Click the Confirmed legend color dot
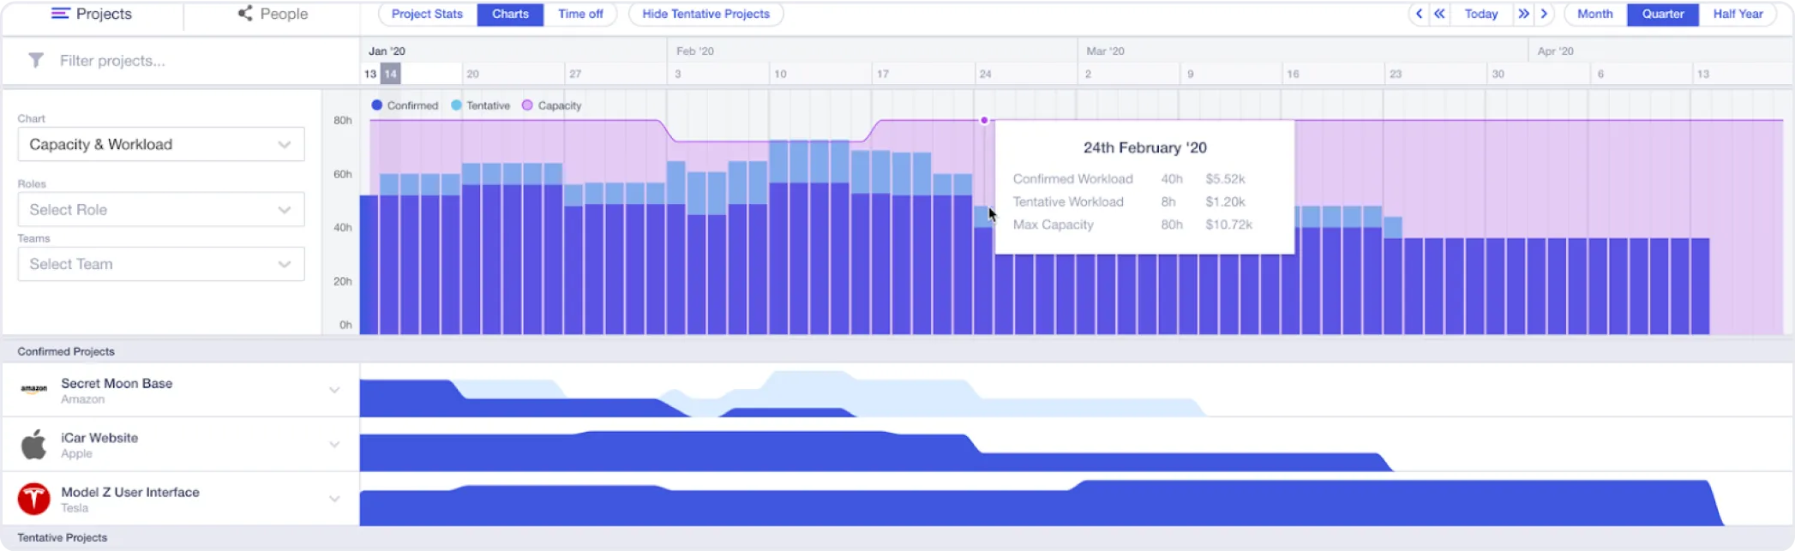 [377, 105]
